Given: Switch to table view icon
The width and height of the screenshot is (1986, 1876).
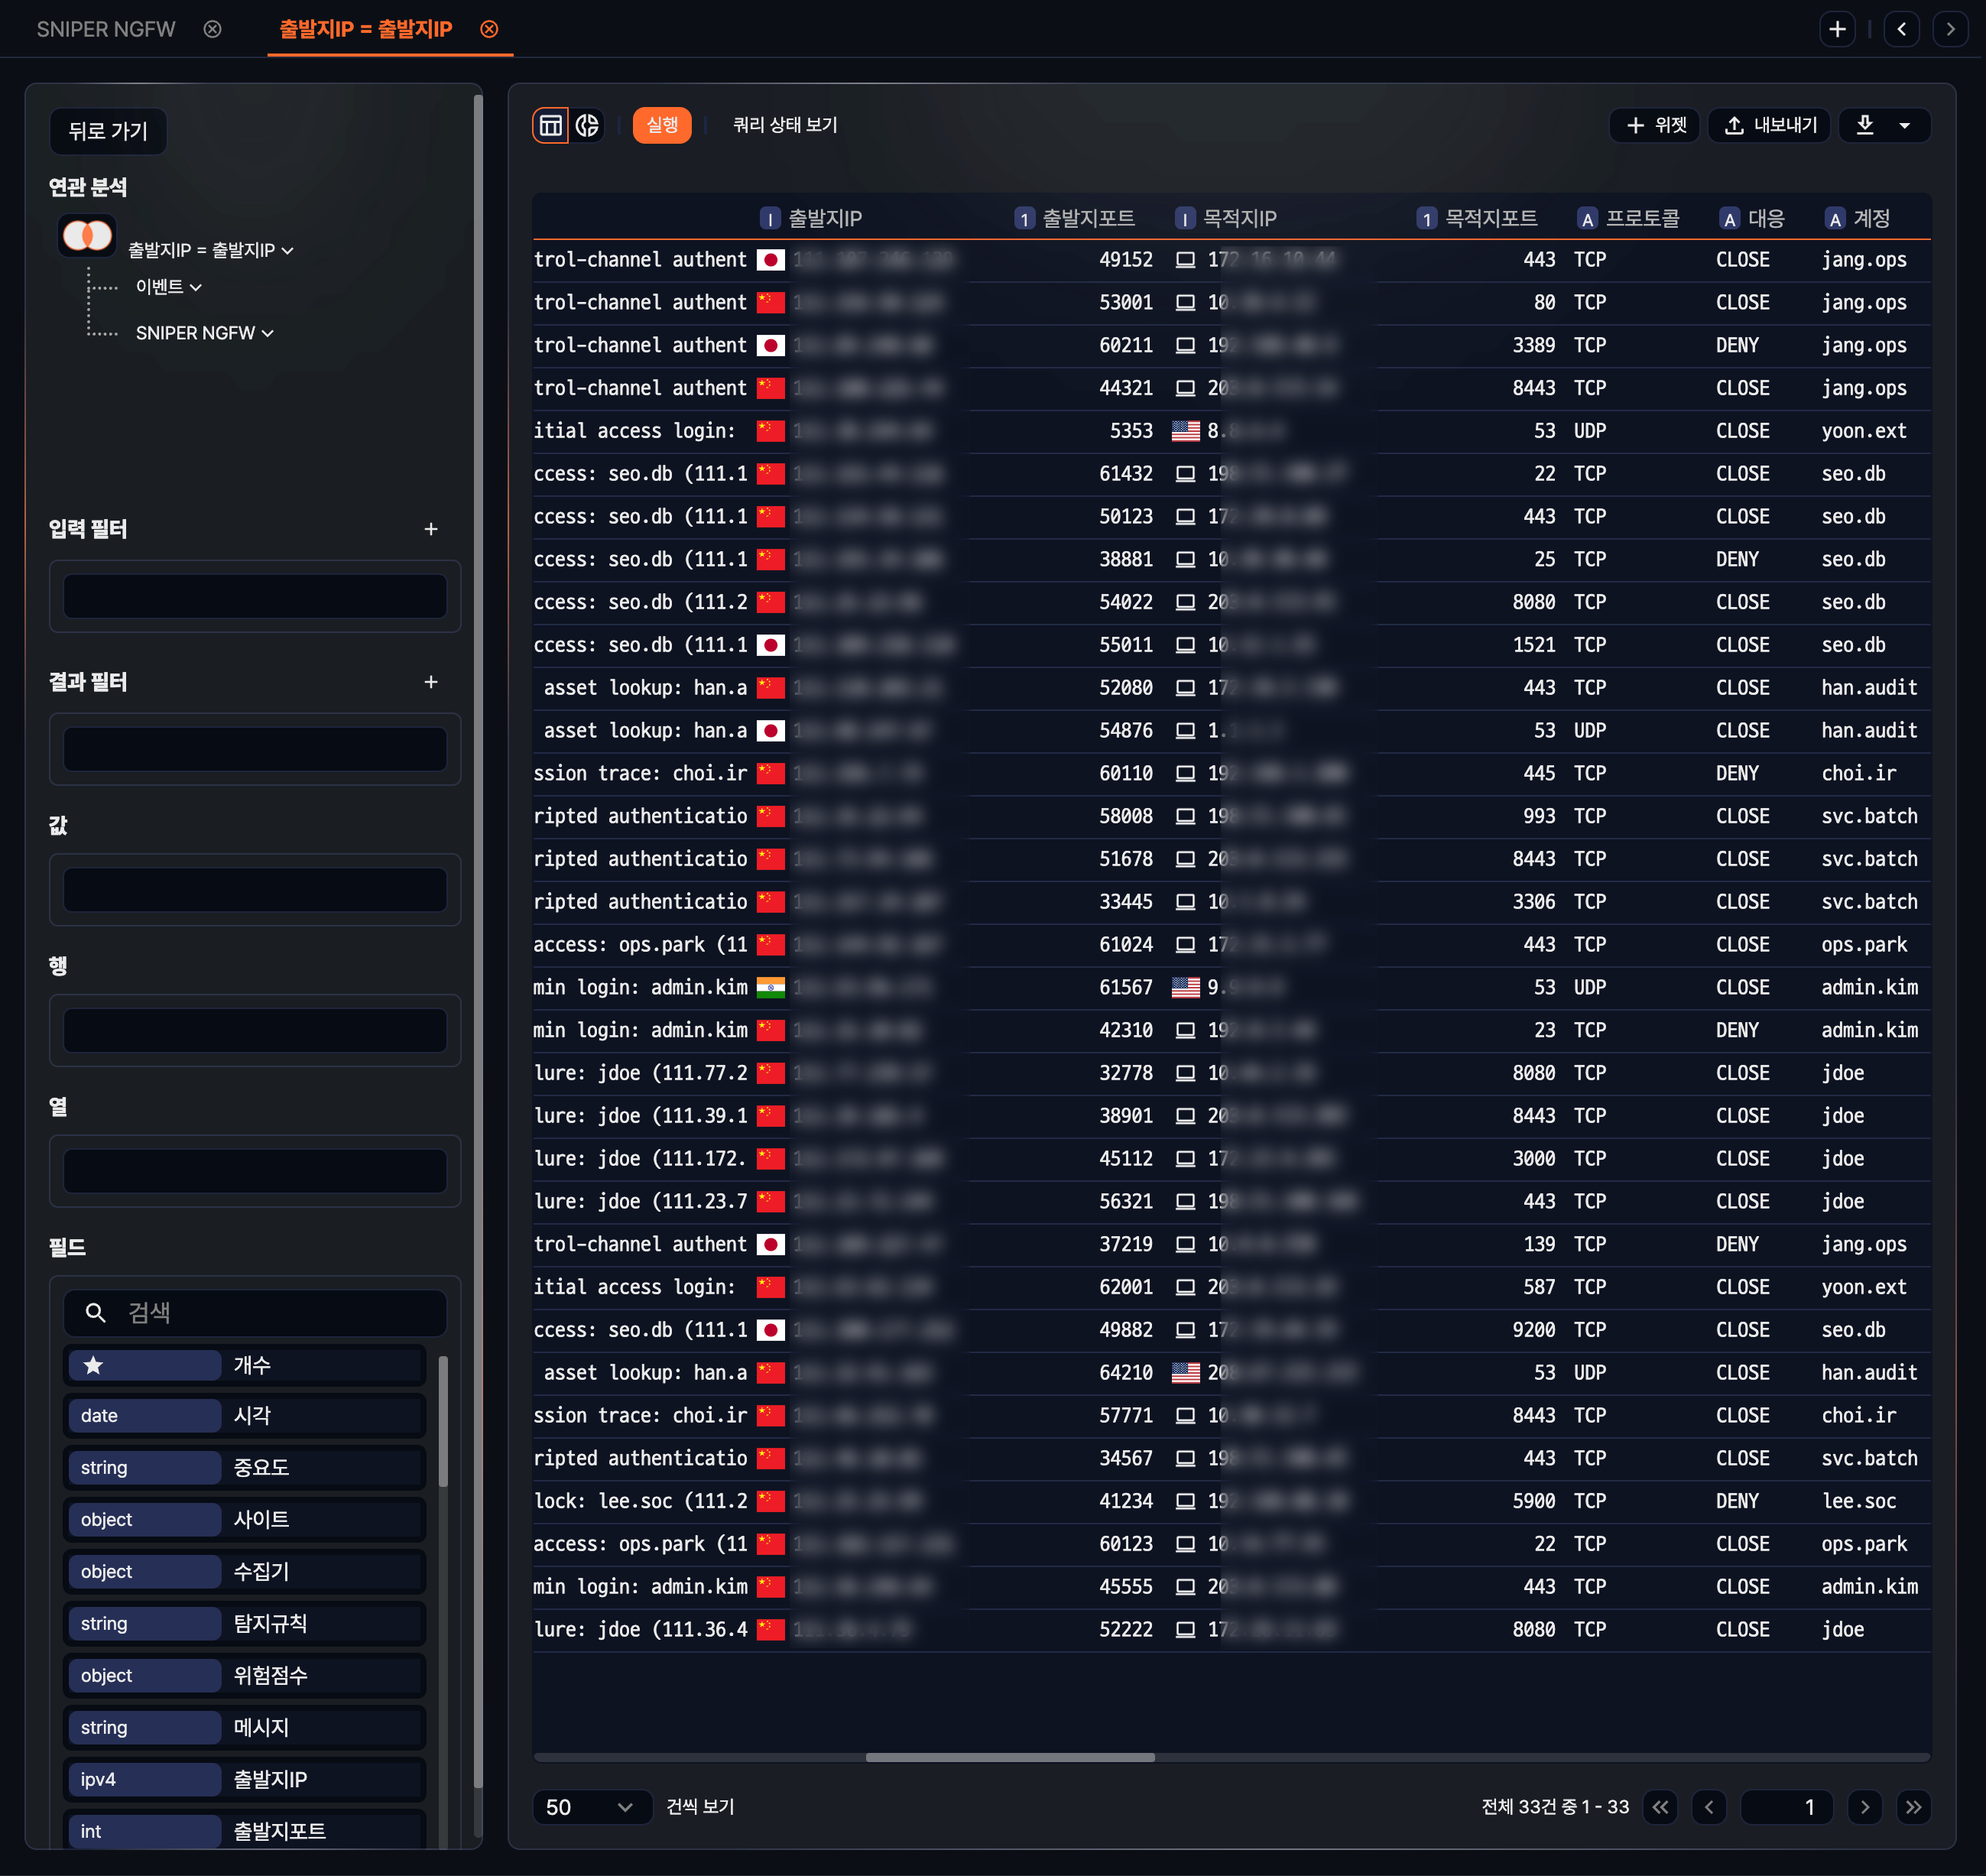Looking at the screenshot, I should click(550, 125).
